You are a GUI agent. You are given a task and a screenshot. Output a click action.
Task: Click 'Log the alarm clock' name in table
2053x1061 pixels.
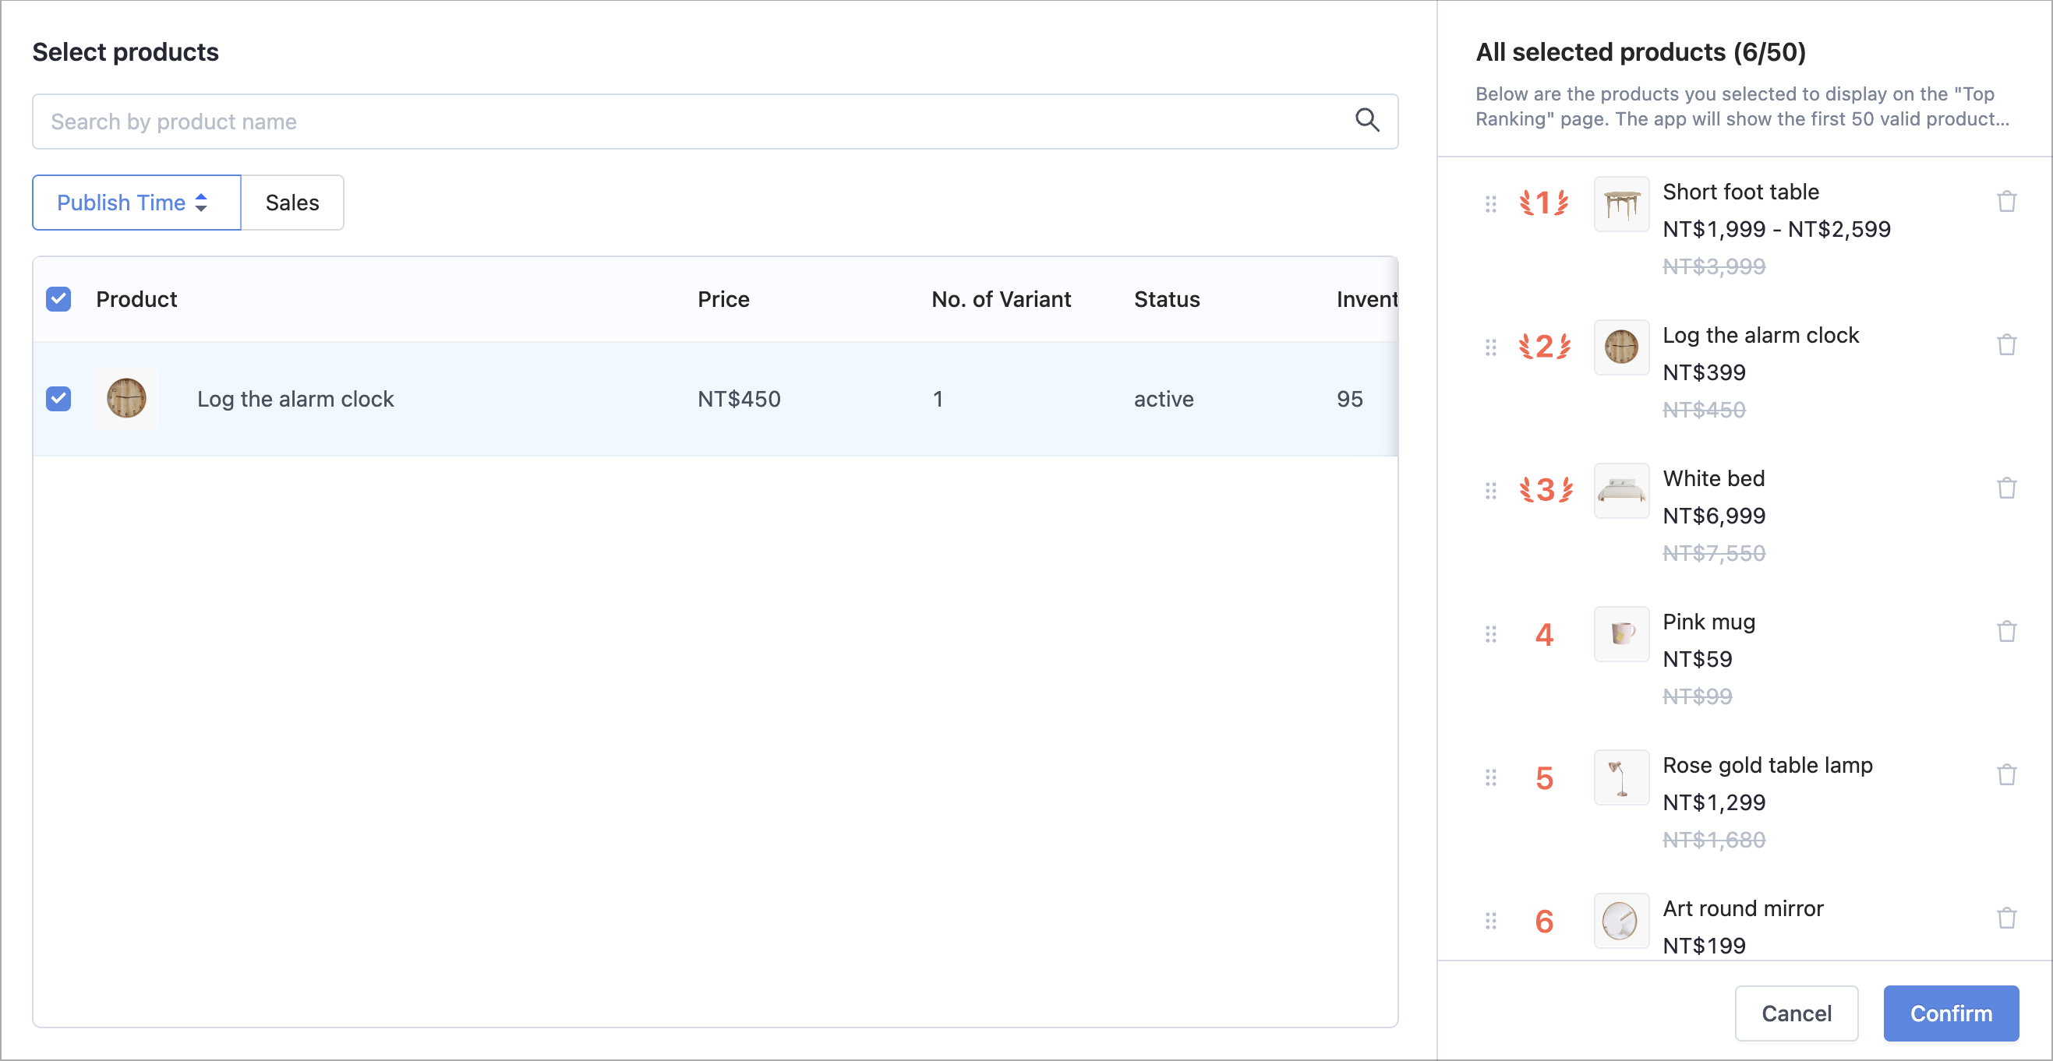pyautogui.click(x=295, y=398)
